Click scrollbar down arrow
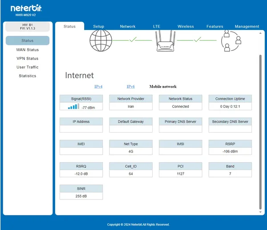Viewport: 267px width, 230px height. point(260,212)
